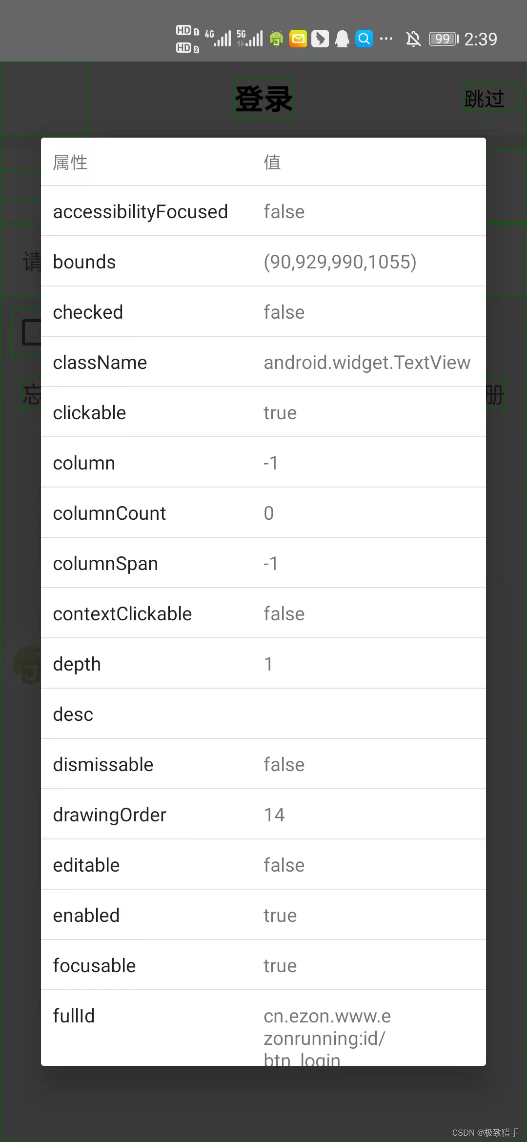This screenshot has width=527, height=1142.
Task: Click the 值 column header
Action: click(x=272, y=162)
